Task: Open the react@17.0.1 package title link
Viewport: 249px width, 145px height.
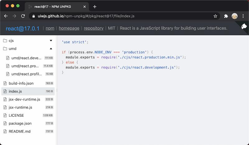Action: (22, 29)
